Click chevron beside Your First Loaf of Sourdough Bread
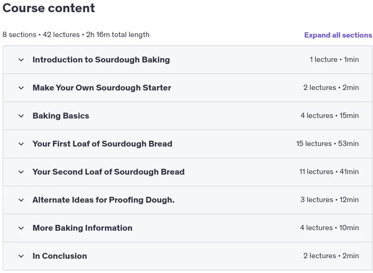373x273 pixels. [21, 144]
